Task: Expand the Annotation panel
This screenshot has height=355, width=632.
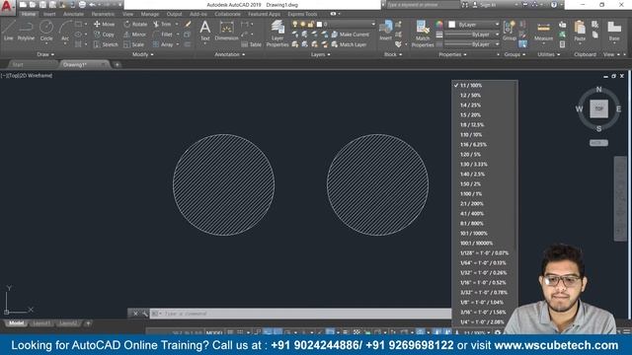Action: tap(229, 54)
